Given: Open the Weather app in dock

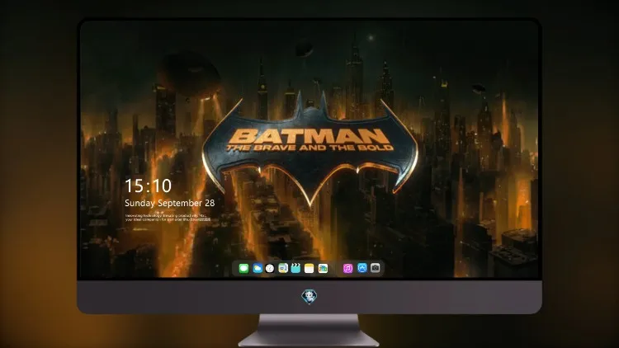Looking at the screenshot, I should (x=258, y=268).
